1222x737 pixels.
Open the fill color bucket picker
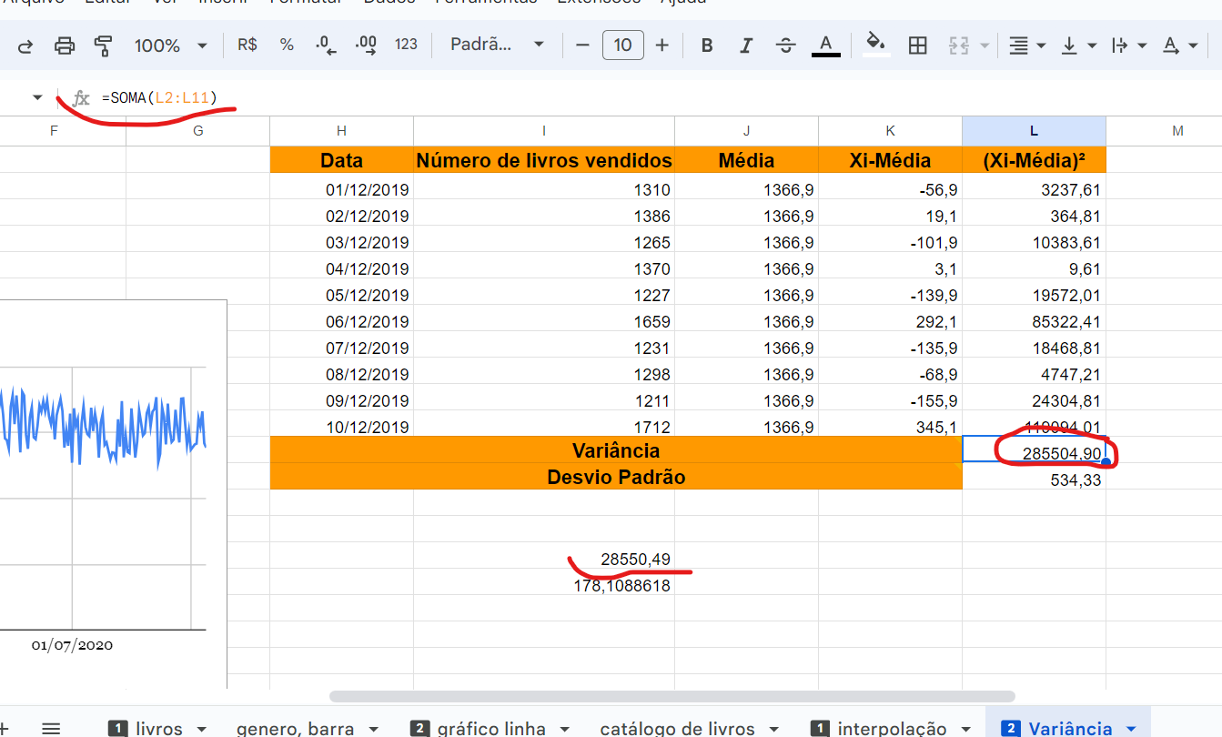tap(876, 45)
